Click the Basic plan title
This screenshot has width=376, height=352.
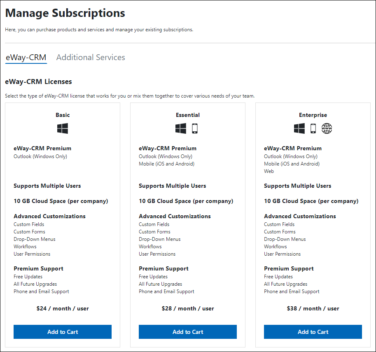pos(63,115)
